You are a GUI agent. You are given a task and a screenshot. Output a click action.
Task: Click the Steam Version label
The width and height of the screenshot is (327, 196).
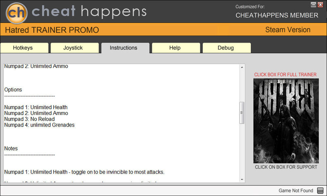pyautogui.click(x=288, y=30)
